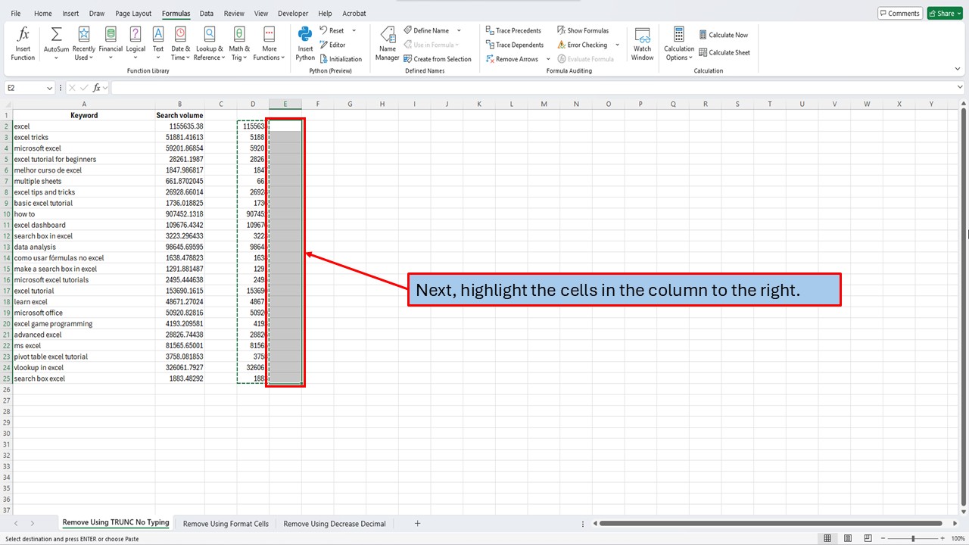
Task: Open the Calculation Options dropdown
Action: [x=678, y=45]
